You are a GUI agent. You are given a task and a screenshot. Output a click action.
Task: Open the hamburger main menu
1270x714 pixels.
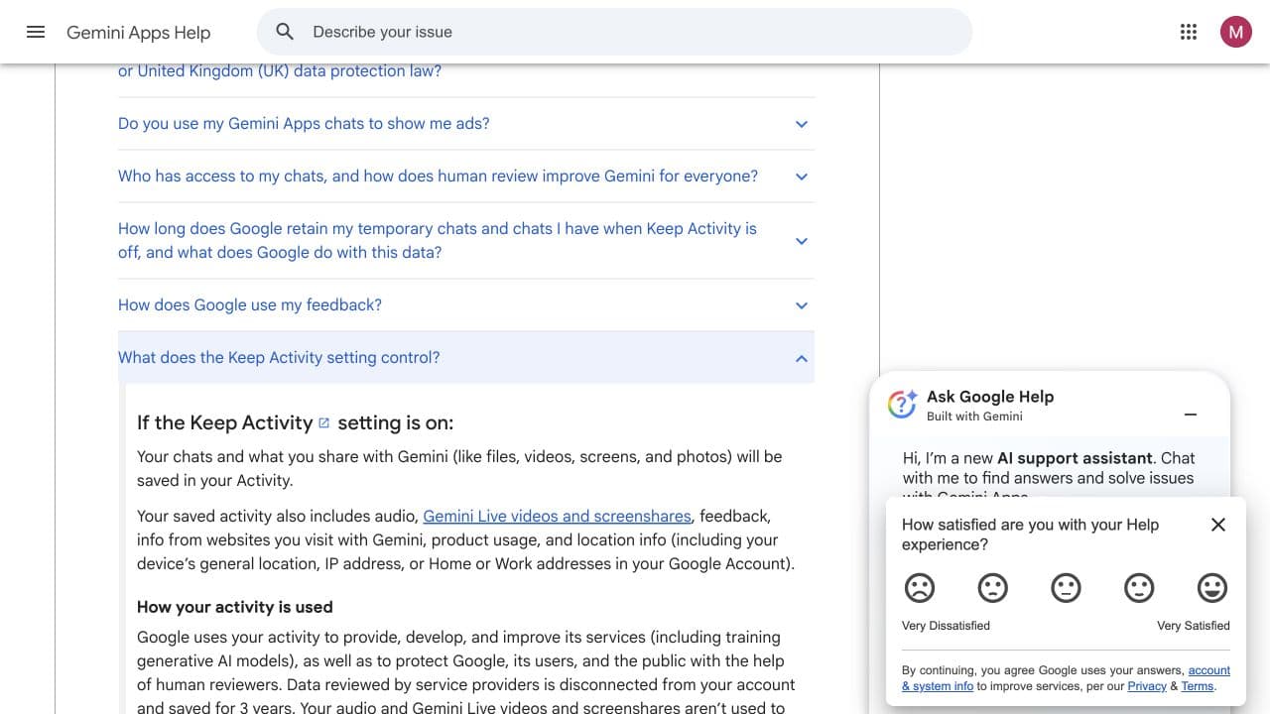pos(36,32)
